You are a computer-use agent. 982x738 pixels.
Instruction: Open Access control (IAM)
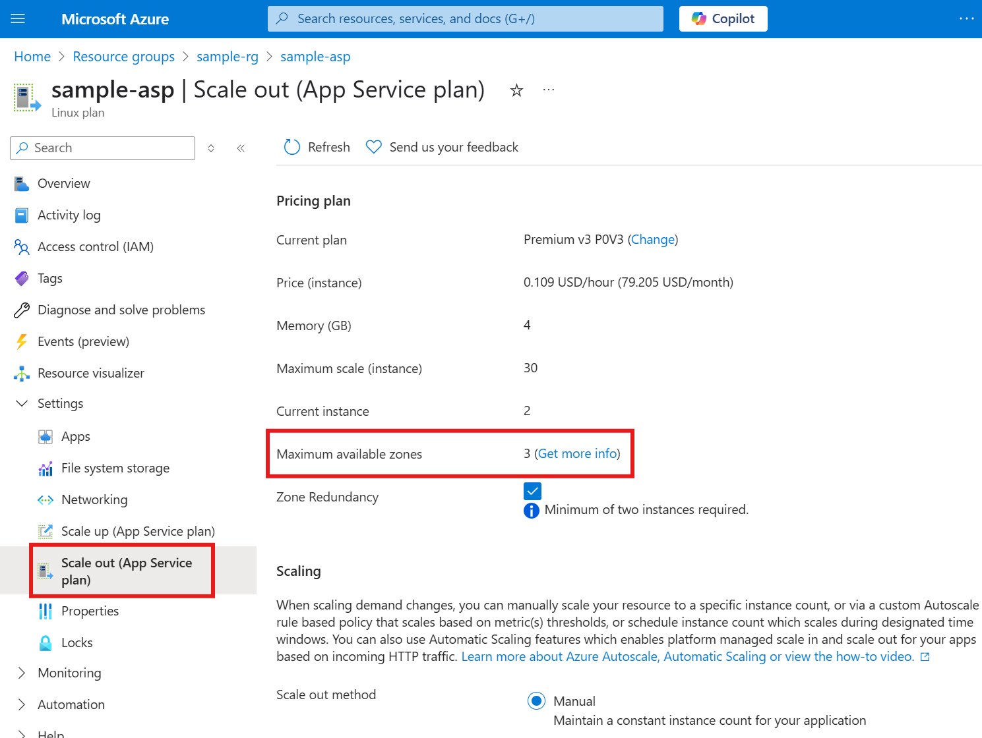coord(96,246)
